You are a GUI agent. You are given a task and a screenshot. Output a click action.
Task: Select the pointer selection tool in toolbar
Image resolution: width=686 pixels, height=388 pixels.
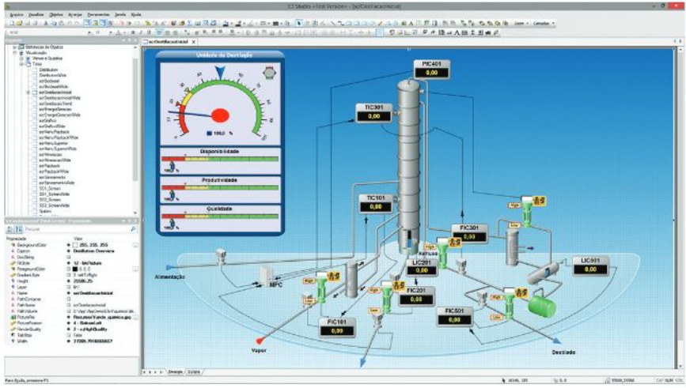[299, 24]
